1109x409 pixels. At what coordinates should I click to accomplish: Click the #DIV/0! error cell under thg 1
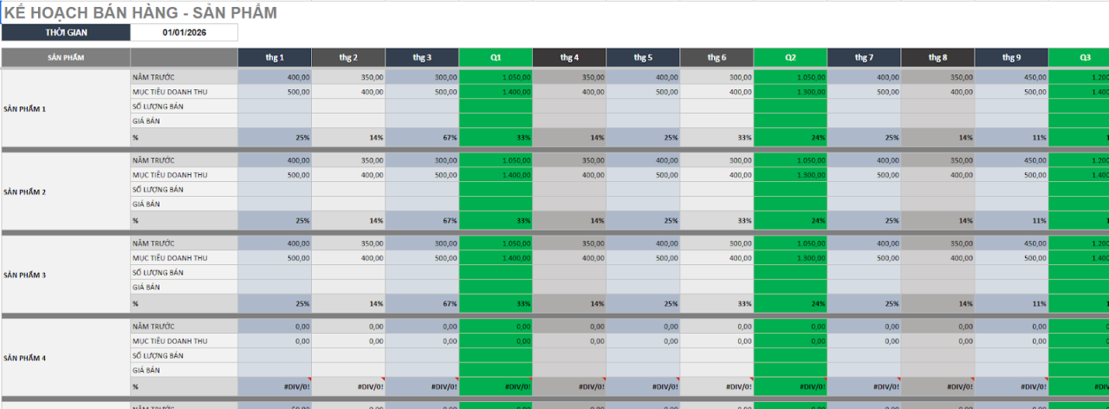(275, 386)
